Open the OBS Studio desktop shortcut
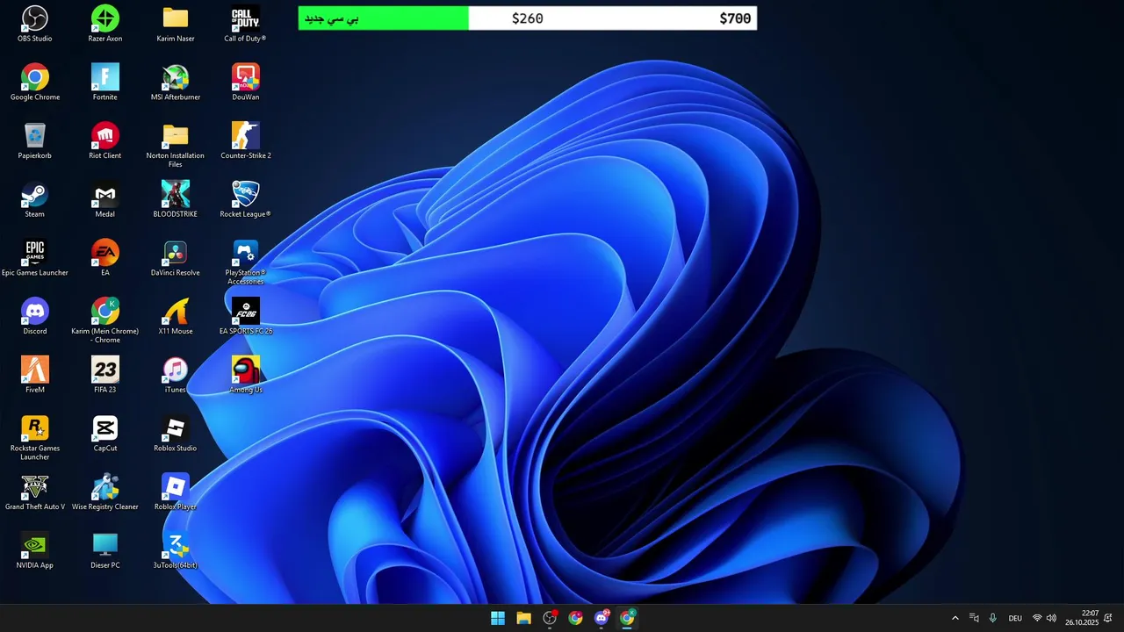Image resolution: width=1124 pixels, height=632 pixels. click(35, 24)
